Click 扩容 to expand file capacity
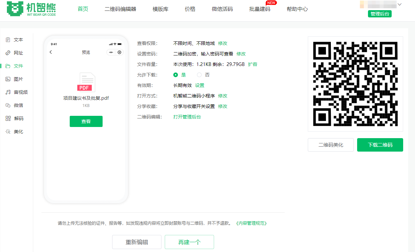 click(253, 64)
